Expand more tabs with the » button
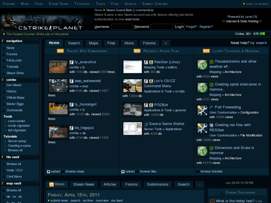The width and height of the screenshot is (271, 203). pyautogui.click(x=166, y=43)
